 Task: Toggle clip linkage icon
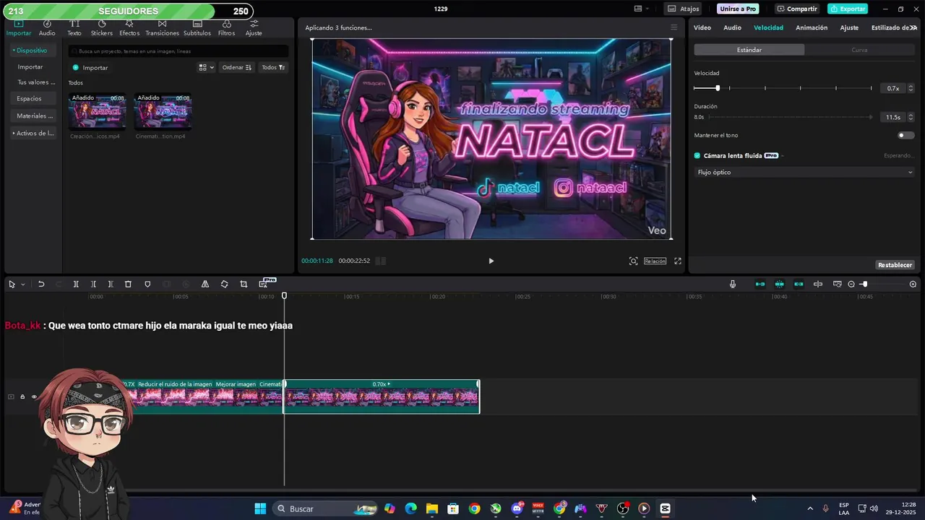tap(799, 285)
